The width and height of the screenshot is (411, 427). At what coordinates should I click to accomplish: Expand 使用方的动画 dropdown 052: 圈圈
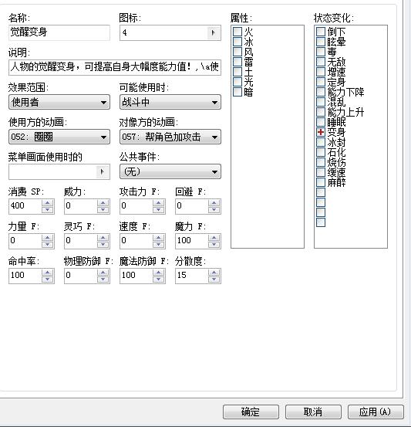point(59,137)
